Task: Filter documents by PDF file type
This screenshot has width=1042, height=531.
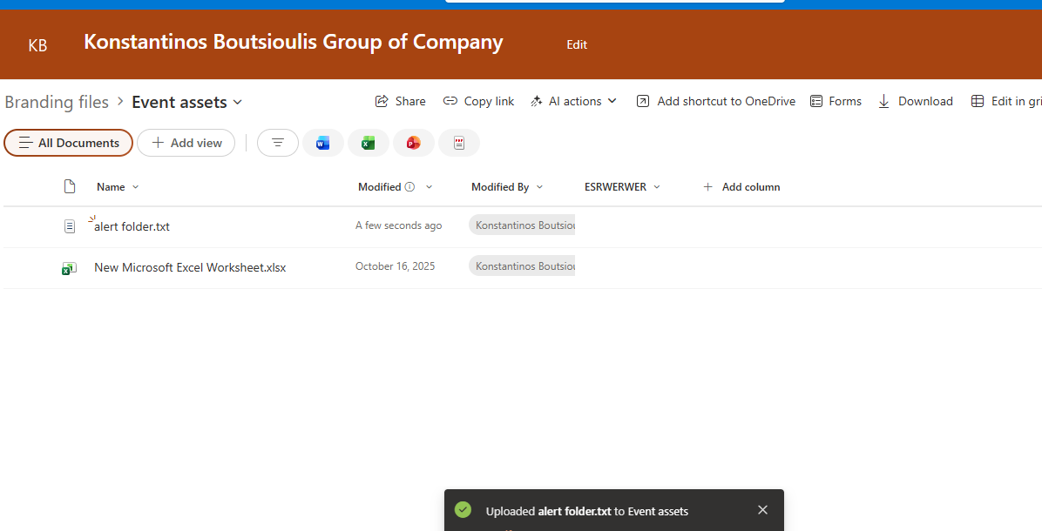Action: pos(459,143)
